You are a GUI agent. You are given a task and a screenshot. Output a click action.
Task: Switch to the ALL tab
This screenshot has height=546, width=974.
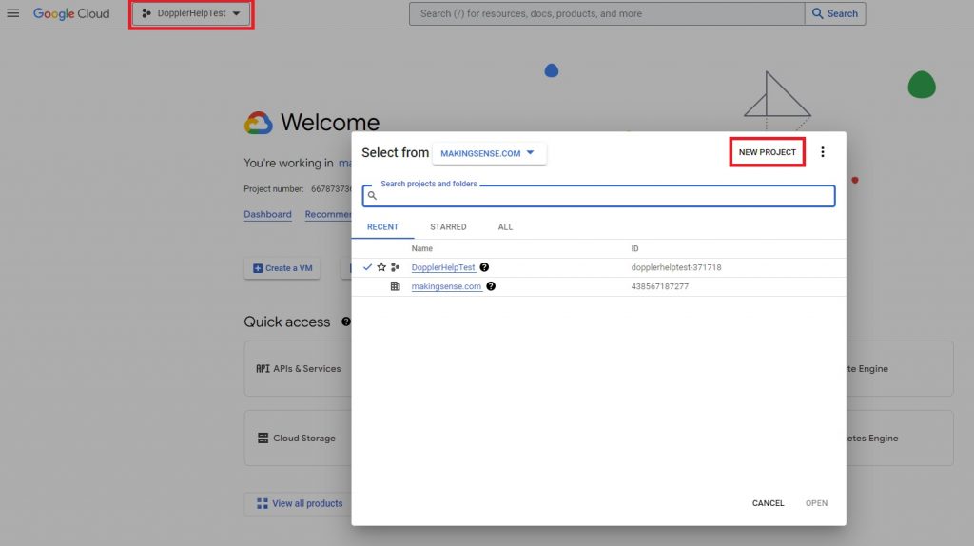(505, 226)
